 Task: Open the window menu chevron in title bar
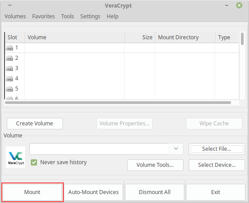pos(10,5)
